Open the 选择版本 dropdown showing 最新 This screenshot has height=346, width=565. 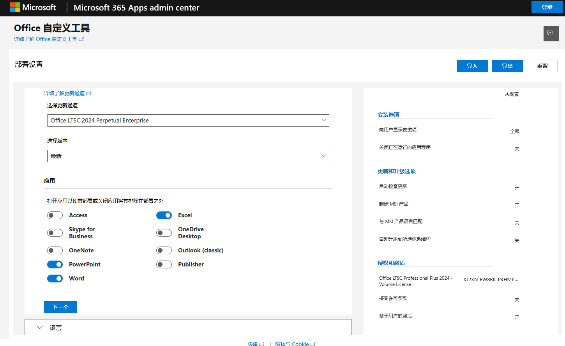[x=188, y=156]
